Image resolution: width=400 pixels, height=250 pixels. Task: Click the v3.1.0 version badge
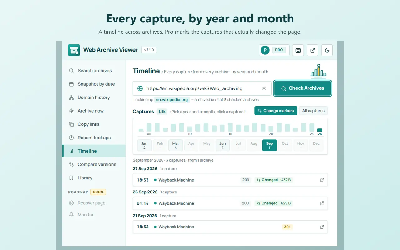pyautogui.click(x=149, y=50)
